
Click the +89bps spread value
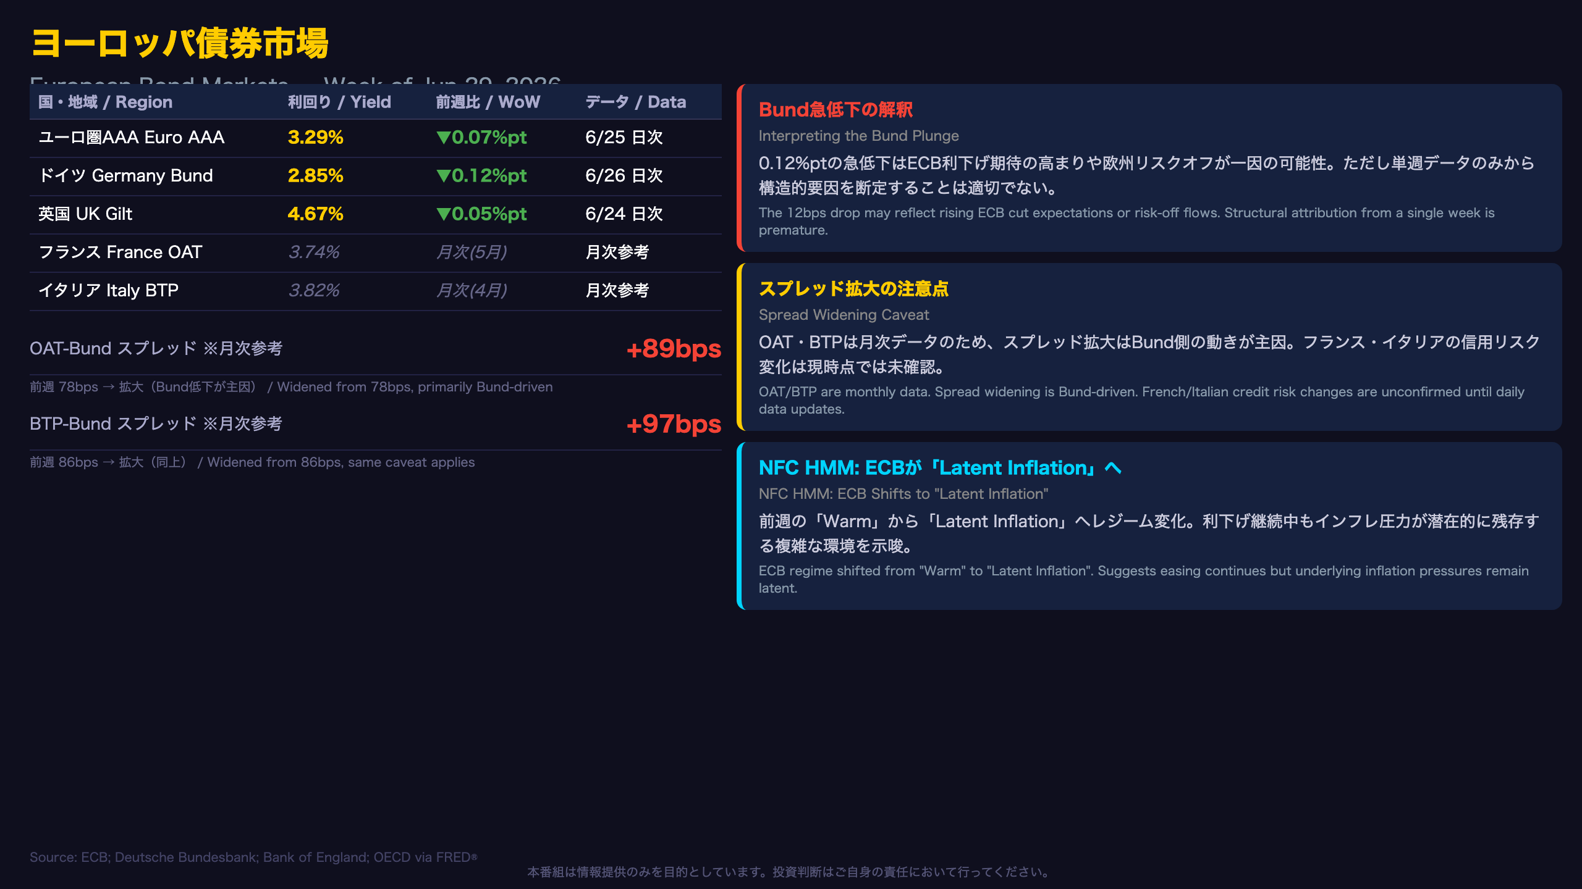click(x=674, y=349)
